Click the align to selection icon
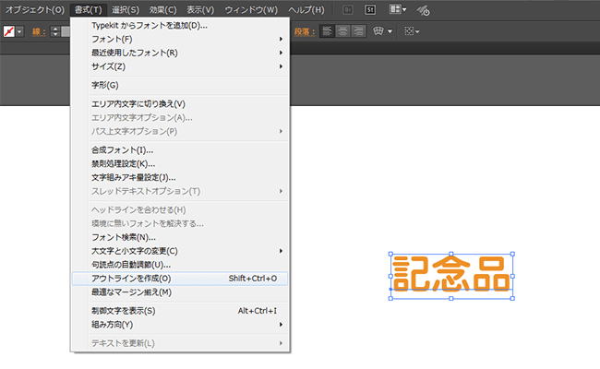Viewport: 600px width, 369px height. [x=409, y=31]
